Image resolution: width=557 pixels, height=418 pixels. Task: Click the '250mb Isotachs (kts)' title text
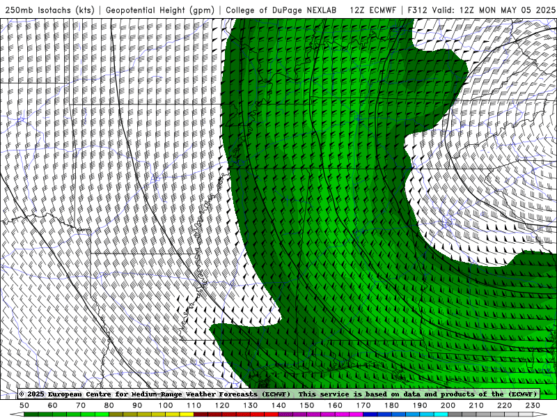pos(49,10)
